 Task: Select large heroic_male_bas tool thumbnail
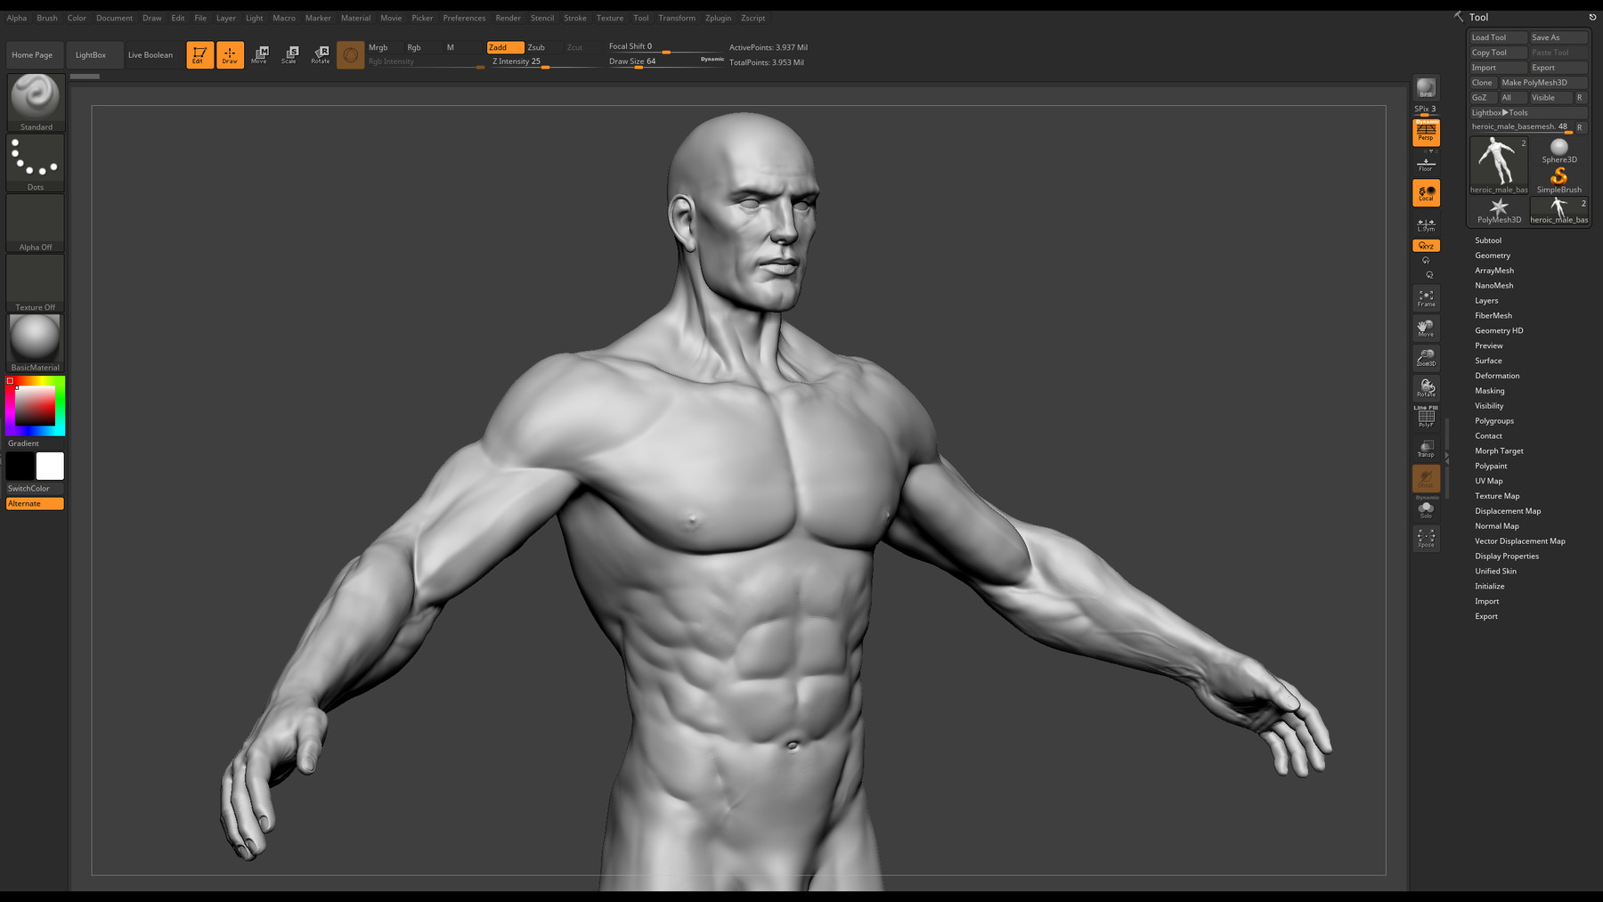coord(1499,166)
